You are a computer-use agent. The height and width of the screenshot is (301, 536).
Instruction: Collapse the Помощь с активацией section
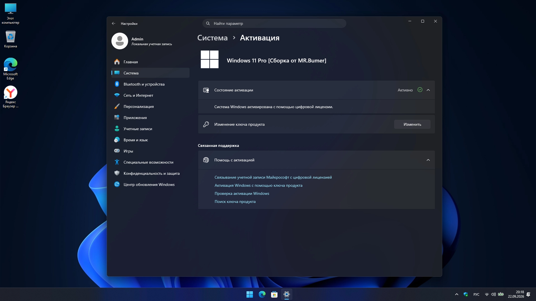[428, 160]
